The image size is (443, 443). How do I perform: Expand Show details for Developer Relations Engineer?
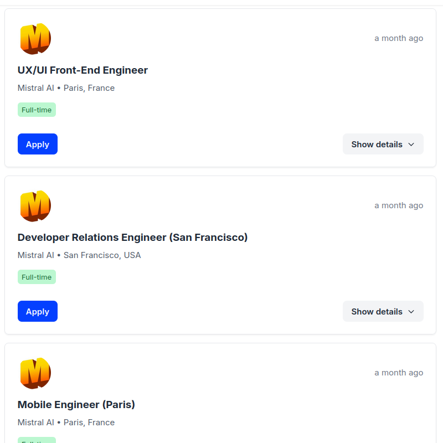click(x=383, y=311)
